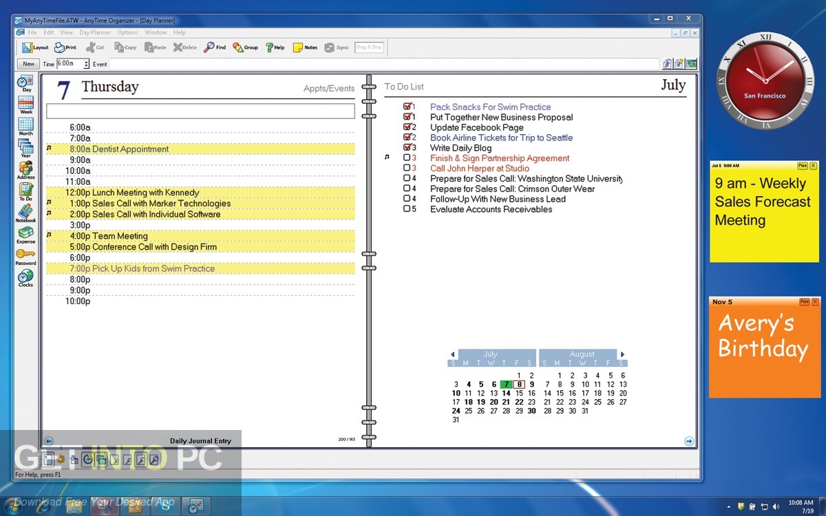The image size is (826, 516).
Task: Click Print on the Avery's Birthday note
Action: point(804,302)
